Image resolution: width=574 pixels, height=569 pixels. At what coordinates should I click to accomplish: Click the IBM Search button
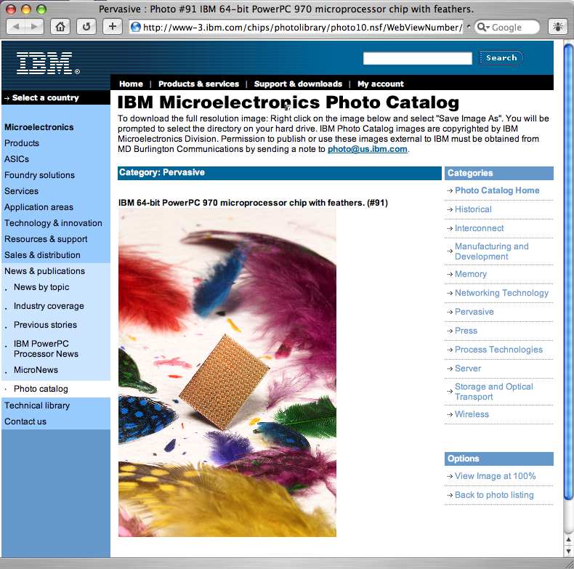coord(501,58)
